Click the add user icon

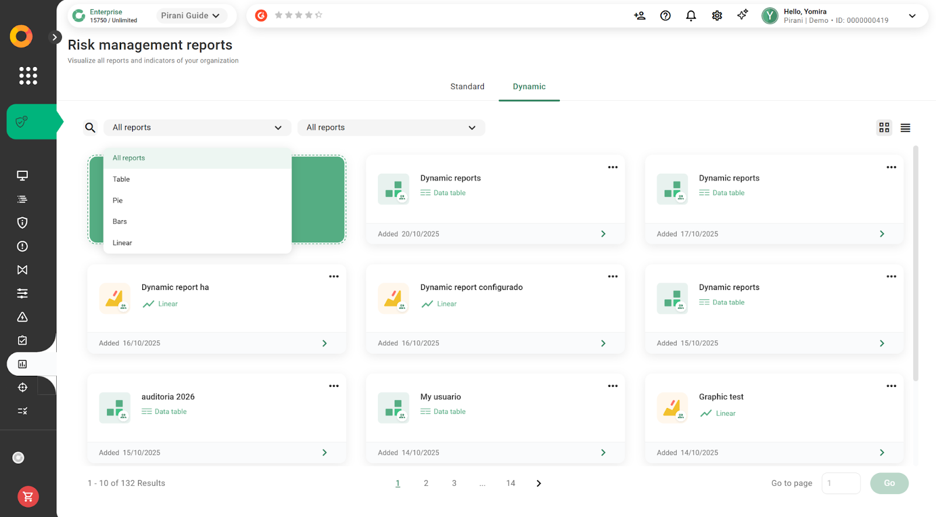click(639, 16)
